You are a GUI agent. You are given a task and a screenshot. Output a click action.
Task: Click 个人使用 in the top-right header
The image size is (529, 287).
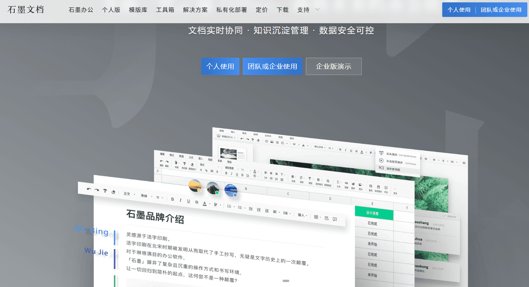459,10
